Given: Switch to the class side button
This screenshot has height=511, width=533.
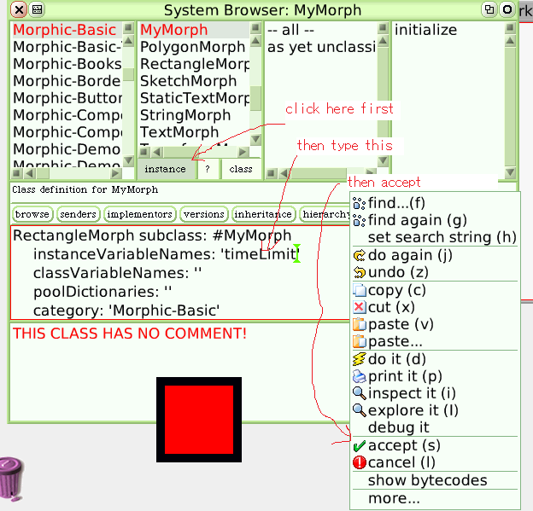Looking at the screenshot, I should (241, 169).
